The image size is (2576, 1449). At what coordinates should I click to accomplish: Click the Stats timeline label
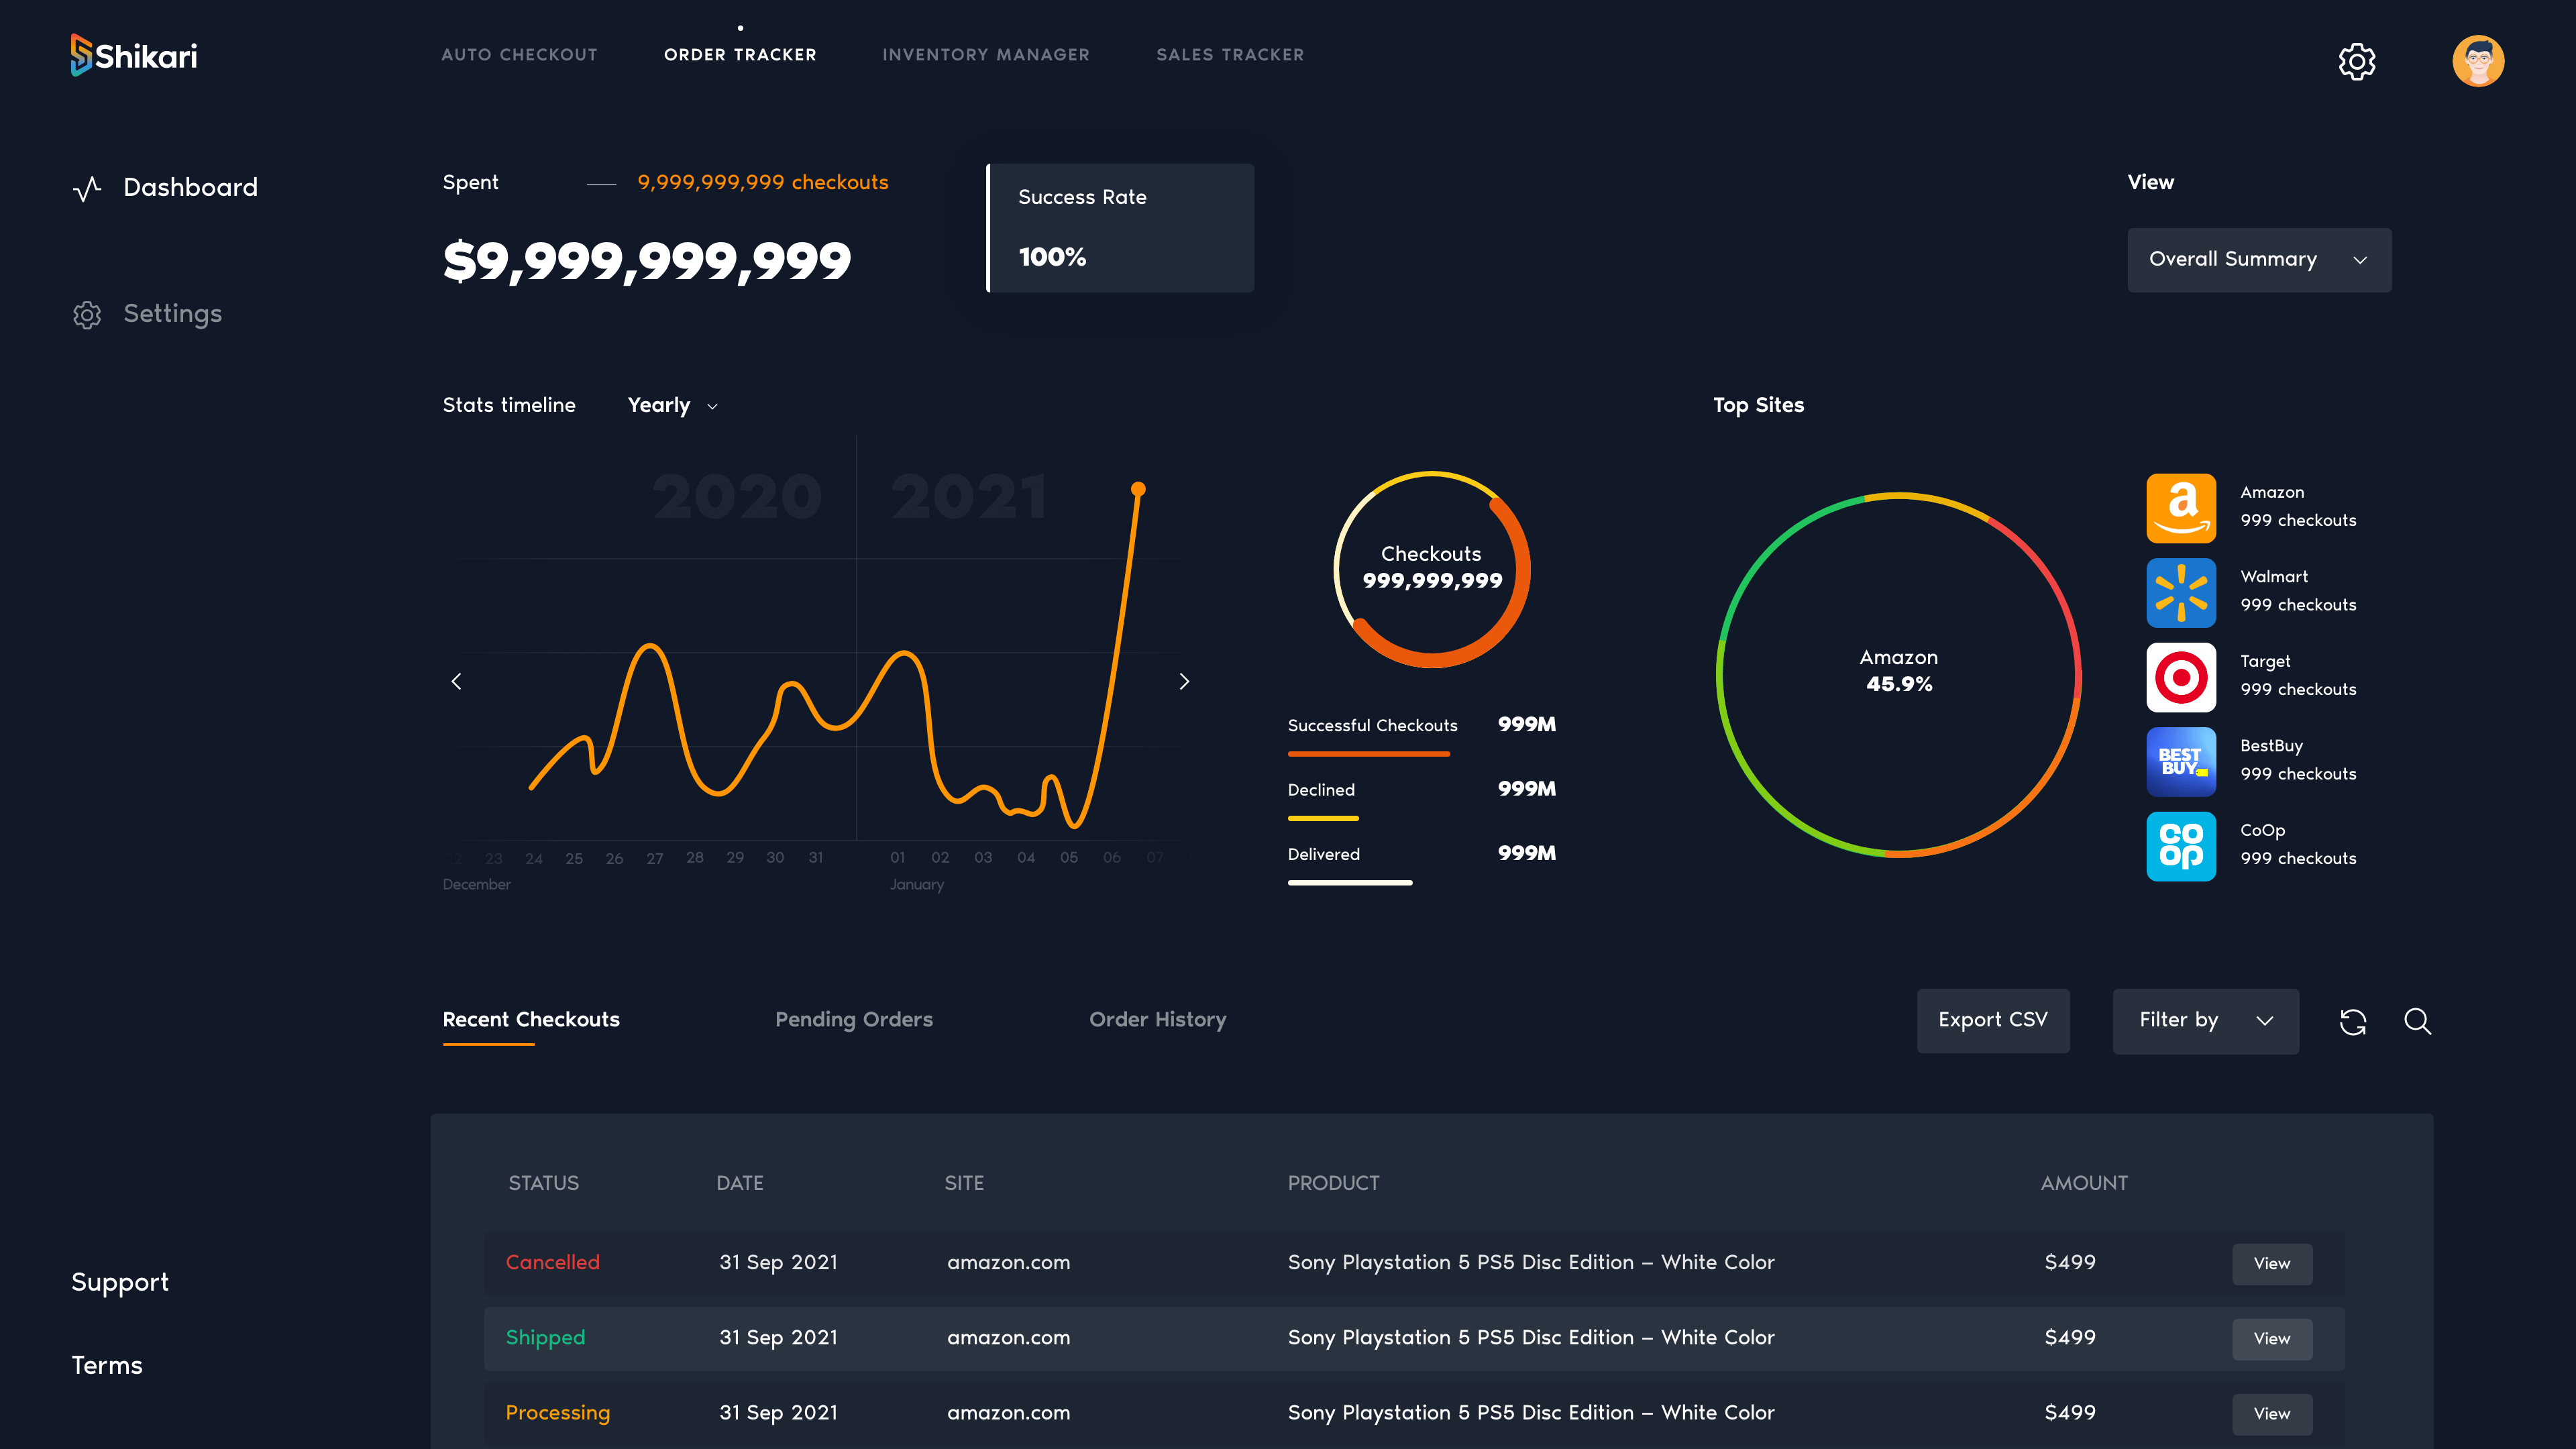509,405
